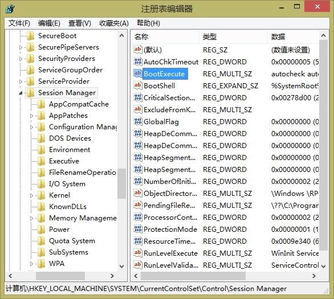The image size is (334, 299).
Task: Click the ServiceGroupOrder folder icon
Action: point(31,70)
